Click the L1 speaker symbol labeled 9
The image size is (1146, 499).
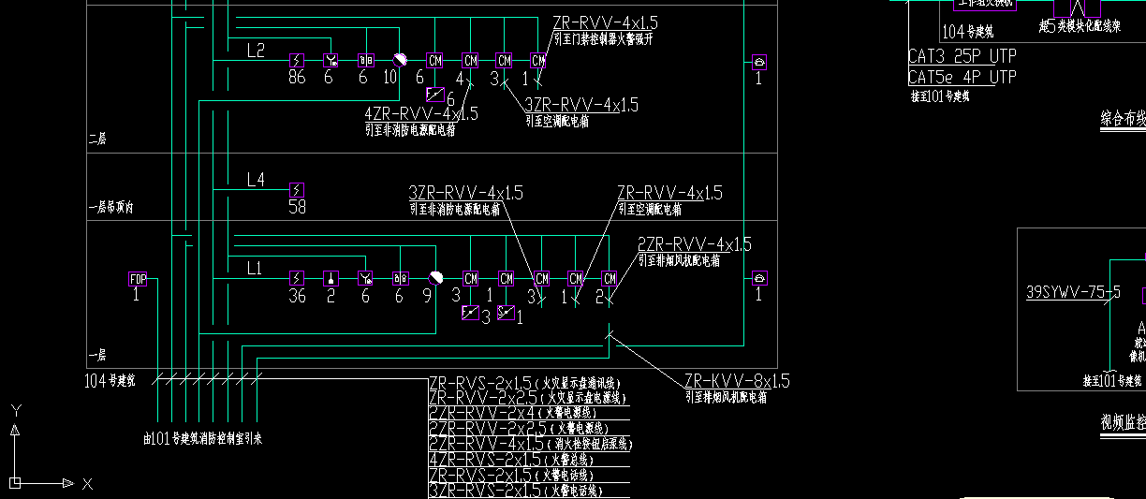tap(435, 278)
